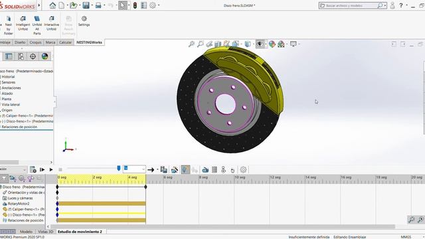425x239 pixels.
Task: Run the Intelligent Unfold command
Action: (x=23, y=23)
